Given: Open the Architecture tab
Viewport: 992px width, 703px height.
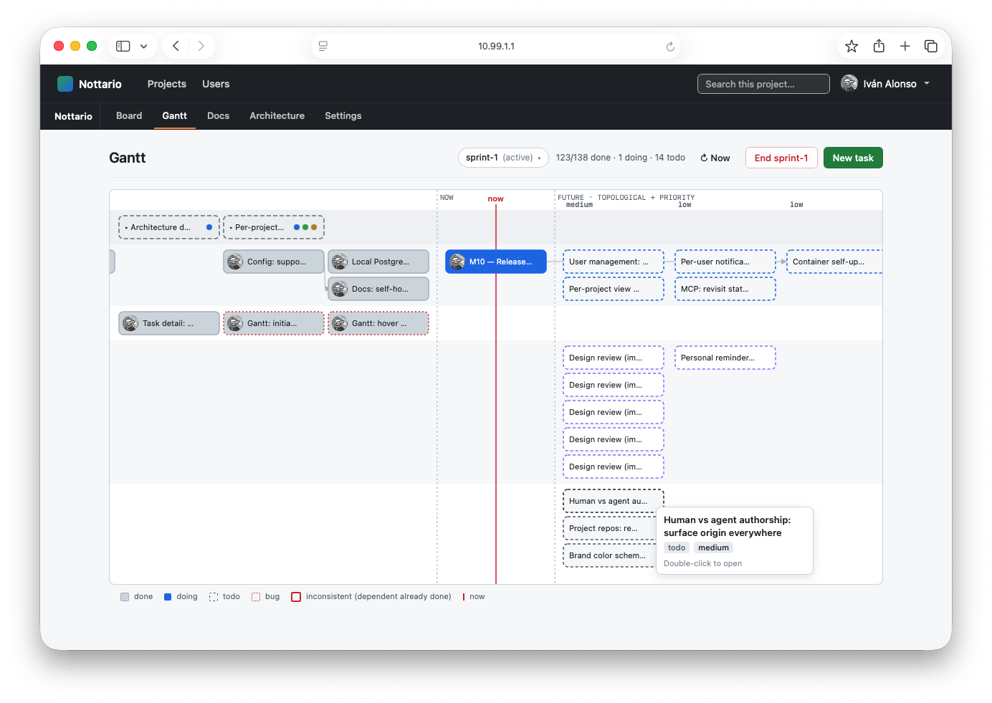Looking at the screenshot, I should pos(277,115).
